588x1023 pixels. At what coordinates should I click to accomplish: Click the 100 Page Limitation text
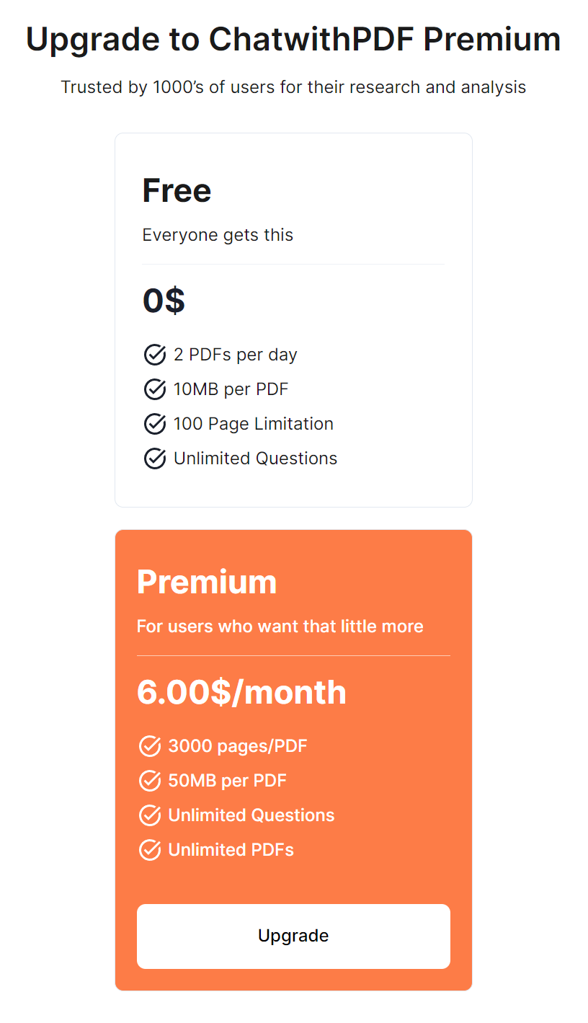coord(253,424)
